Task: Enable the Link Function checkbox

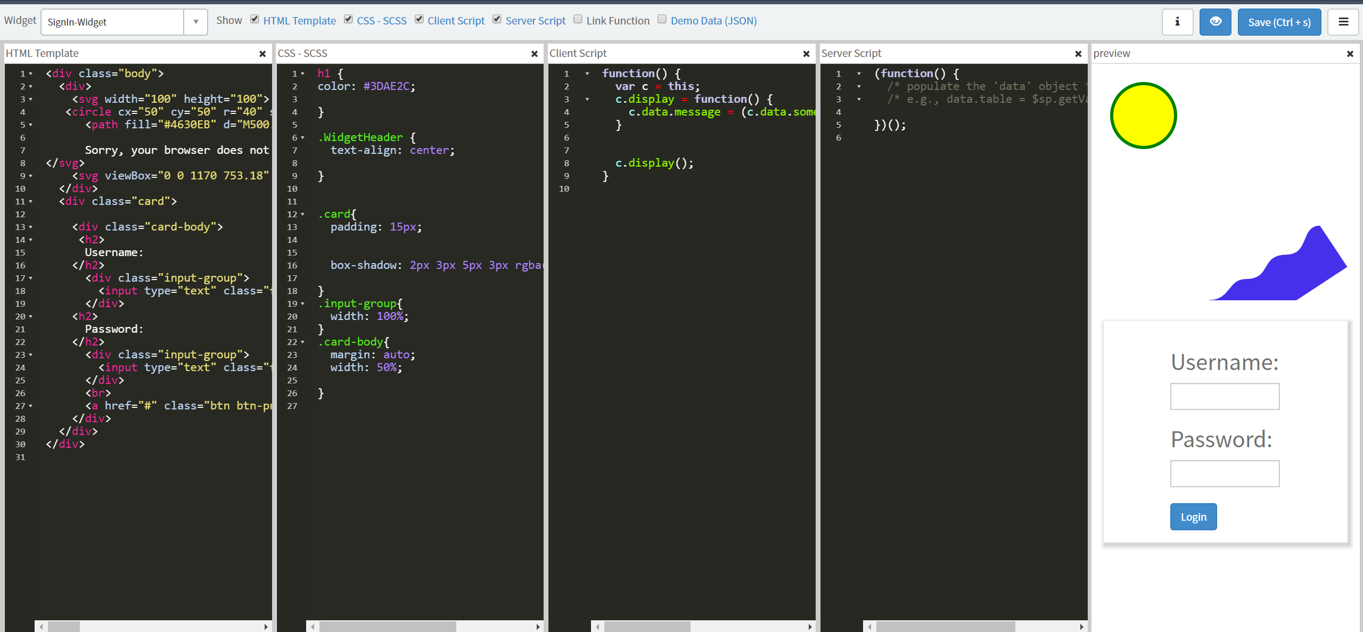Action: [578, 19]
